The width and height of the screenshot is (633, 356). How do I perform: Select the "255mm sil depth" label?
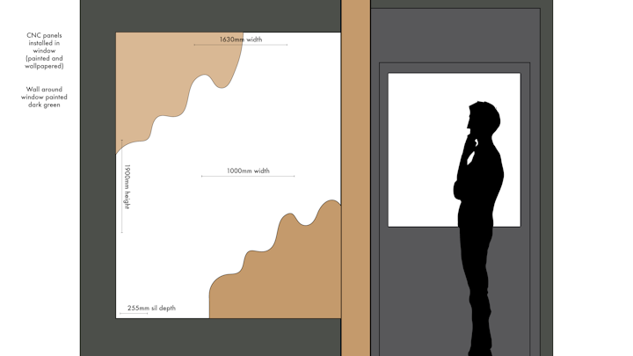(151, 309)
